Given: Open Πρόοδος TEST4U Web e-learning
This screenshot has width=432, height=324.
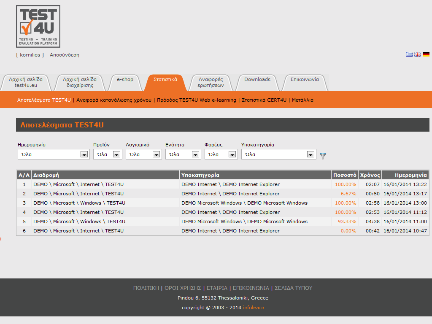Looking at the screenshot, I should click(x=197, y=100).
